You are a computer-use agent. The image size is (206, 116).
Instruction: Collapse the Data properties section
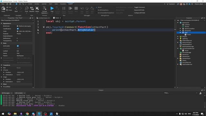[x=1, y=43]
